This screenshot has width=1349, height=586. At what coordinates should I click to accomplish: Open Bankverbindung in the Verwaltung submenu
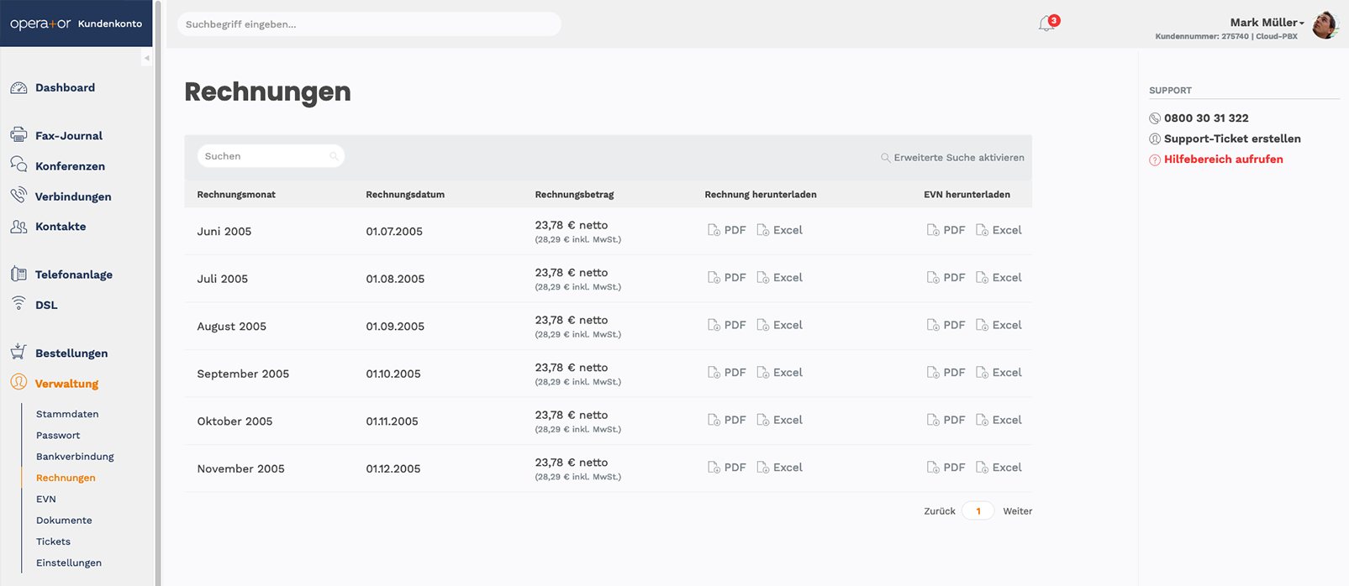pos(75,457)
